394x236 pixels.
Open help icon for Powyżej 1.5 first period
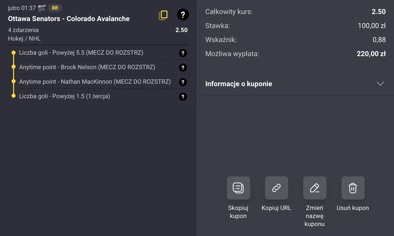click(x=183, y=97)
